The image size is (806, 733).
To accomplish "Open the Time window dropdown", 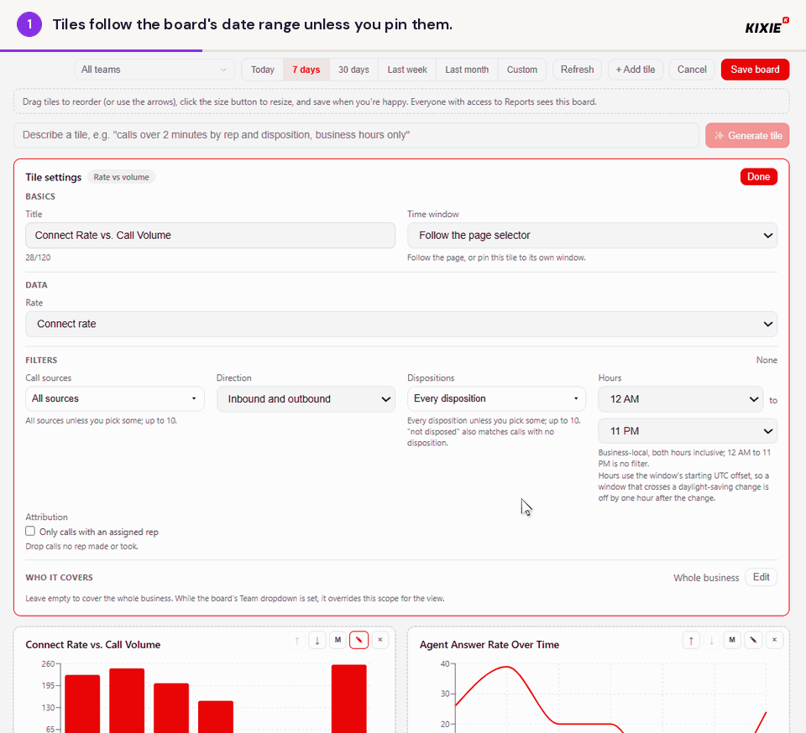I will click(x=592, y=236).
